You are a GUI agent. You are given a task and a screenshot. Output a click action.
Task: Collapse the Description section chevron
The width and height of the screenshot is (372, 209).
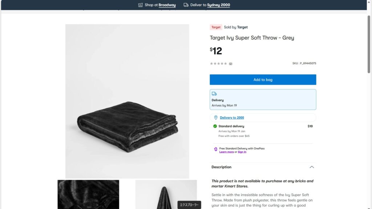pos(311,167)
